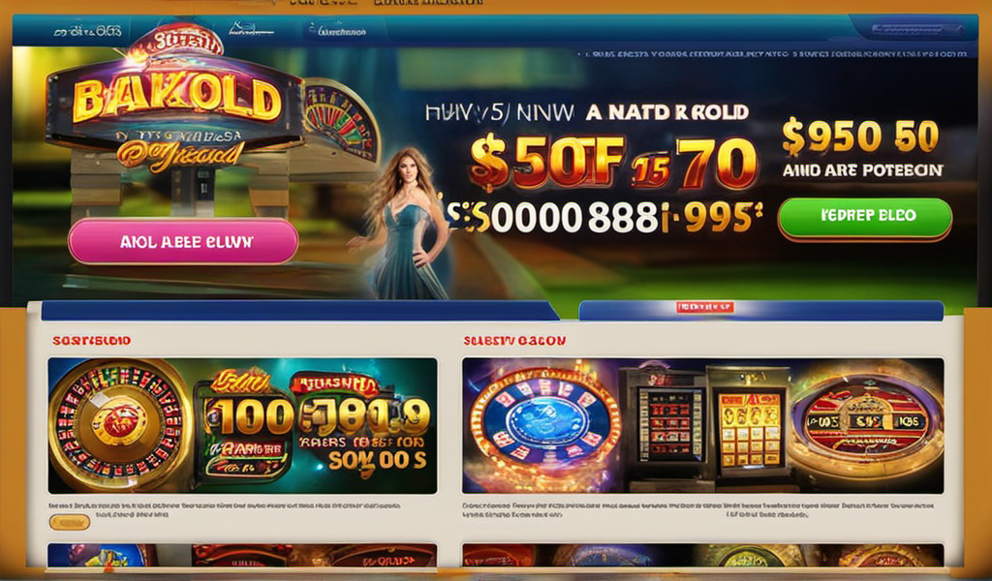
Task: Open the second item in top navigation bar
Action: (251, 30)
